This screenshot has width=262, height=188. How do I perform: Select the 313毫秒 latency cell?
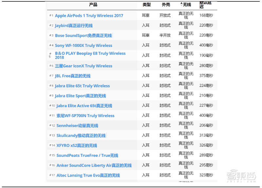(206, 135)
